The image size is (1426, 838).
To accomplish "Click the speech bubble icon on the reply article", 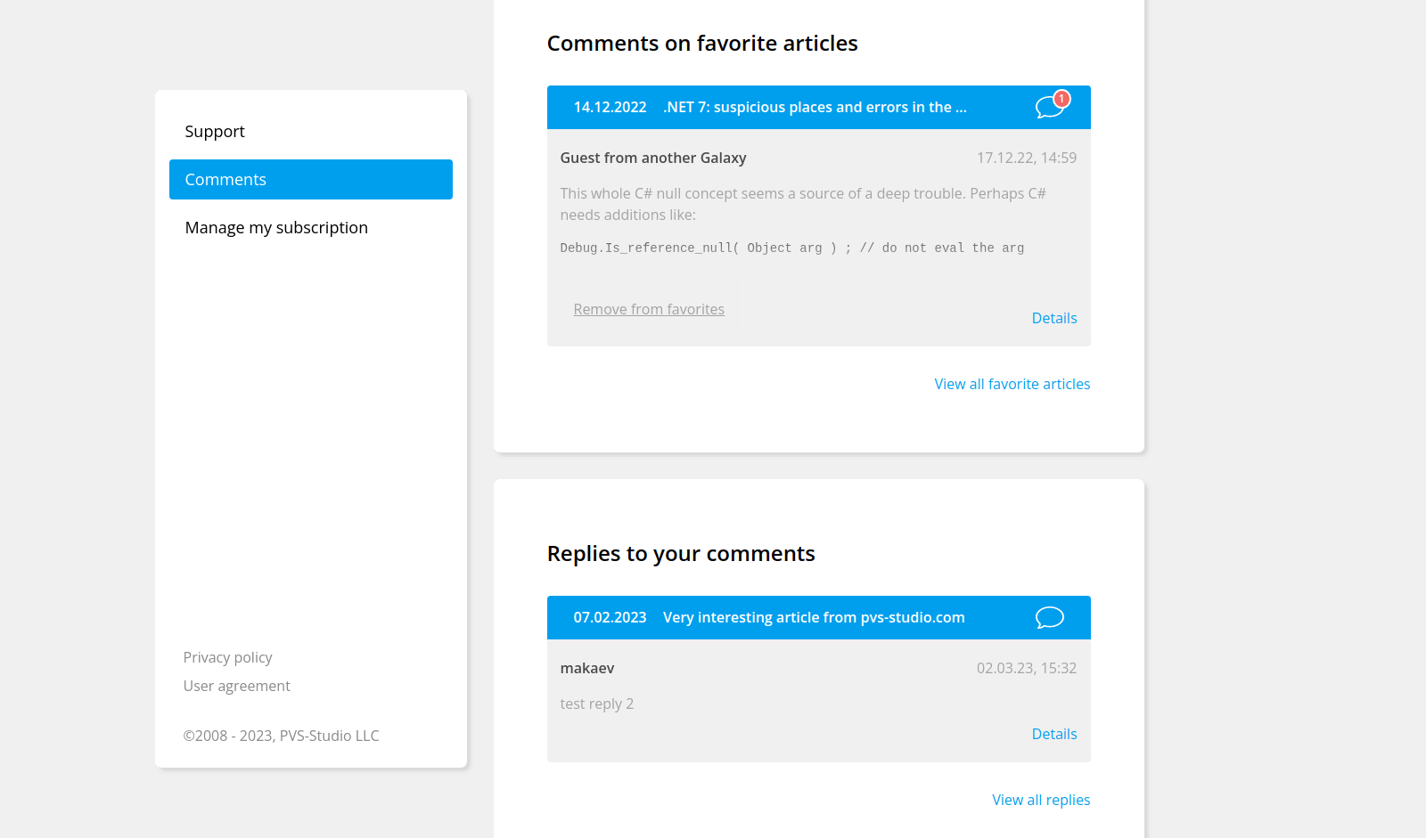I will click(x=1049, y=617).
